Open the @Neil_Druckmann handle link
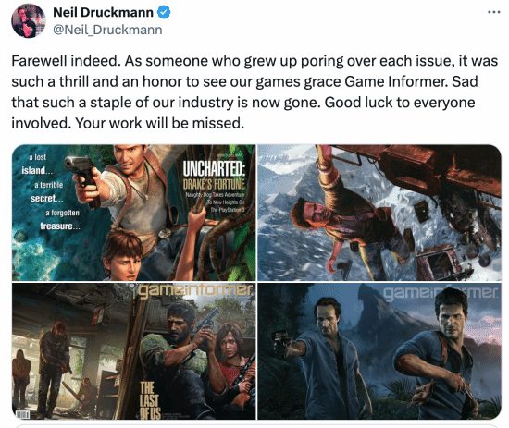509x428 pixels. 107,30
